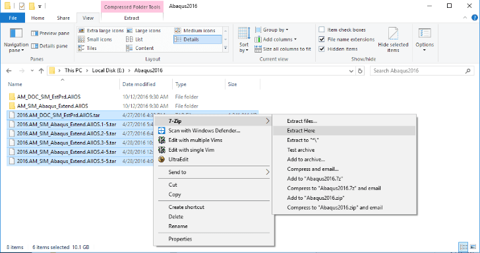480x253 pixels.
Task: Click details view icon in status bar
Action: (464, 246)
